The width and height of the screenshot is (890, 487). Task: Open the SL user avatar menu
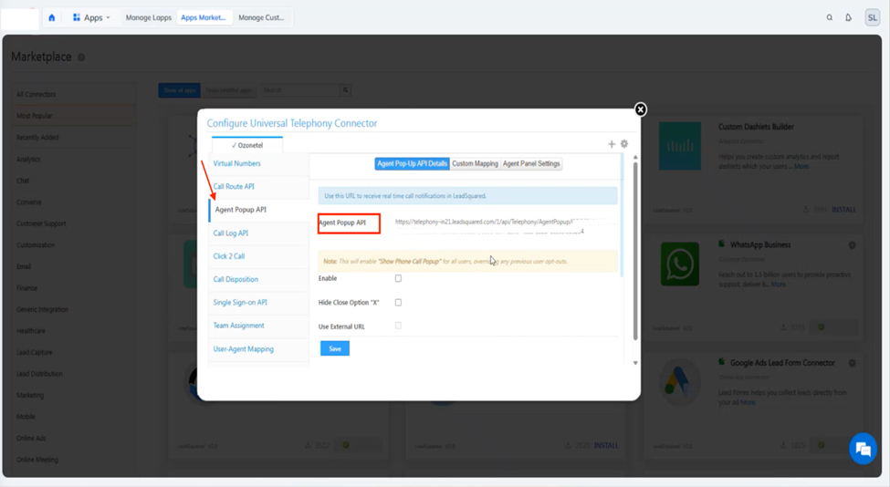click(x=872, y=17)
